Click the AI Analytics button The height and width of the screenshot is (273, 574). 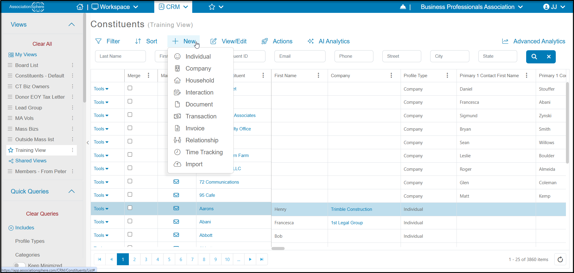pyautogui.click(x=328, y=41)
